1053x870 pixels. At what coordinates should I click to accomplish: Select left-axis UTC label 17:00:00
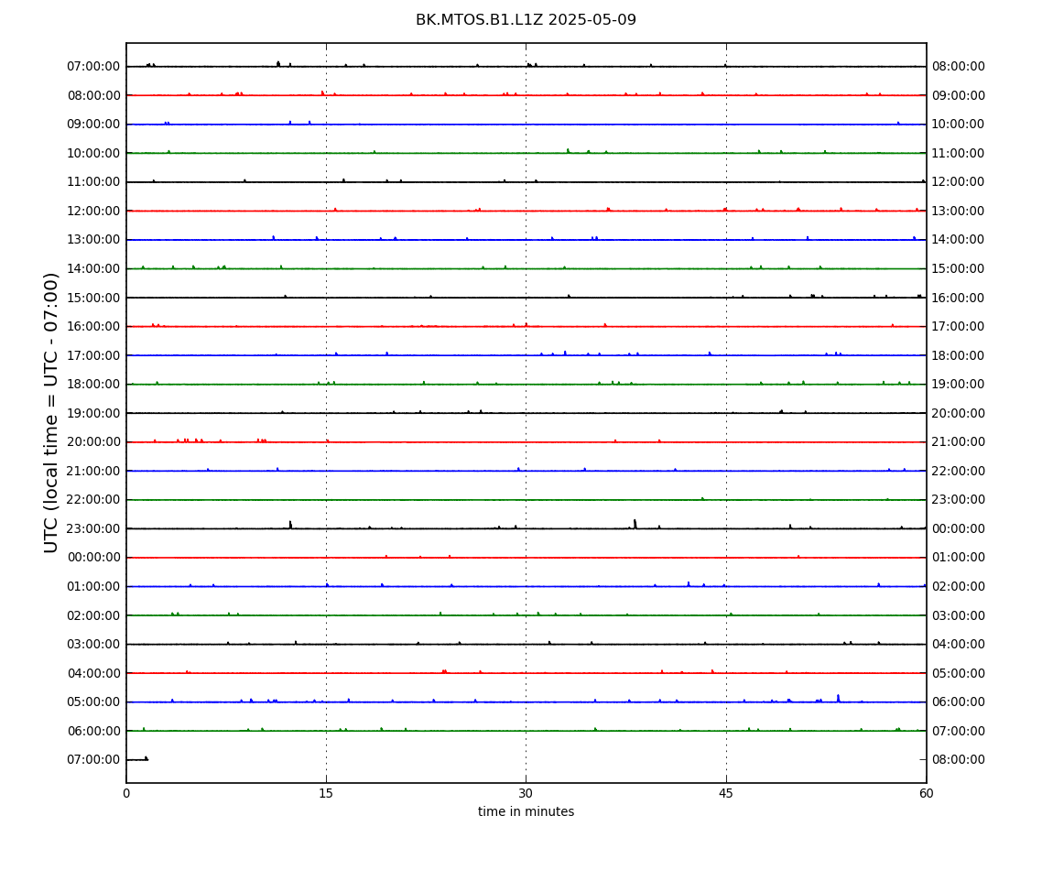coord(93,355)
